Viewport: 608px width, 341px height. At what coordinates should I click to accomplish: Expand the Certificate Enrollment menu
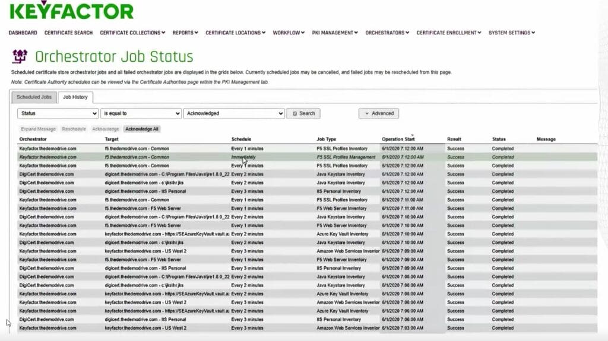[449, 33]
